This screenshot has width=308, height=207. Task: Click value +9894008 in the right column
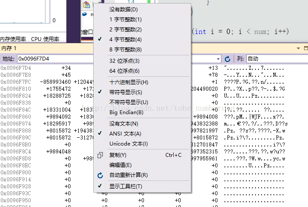click(x=206, y=117)
